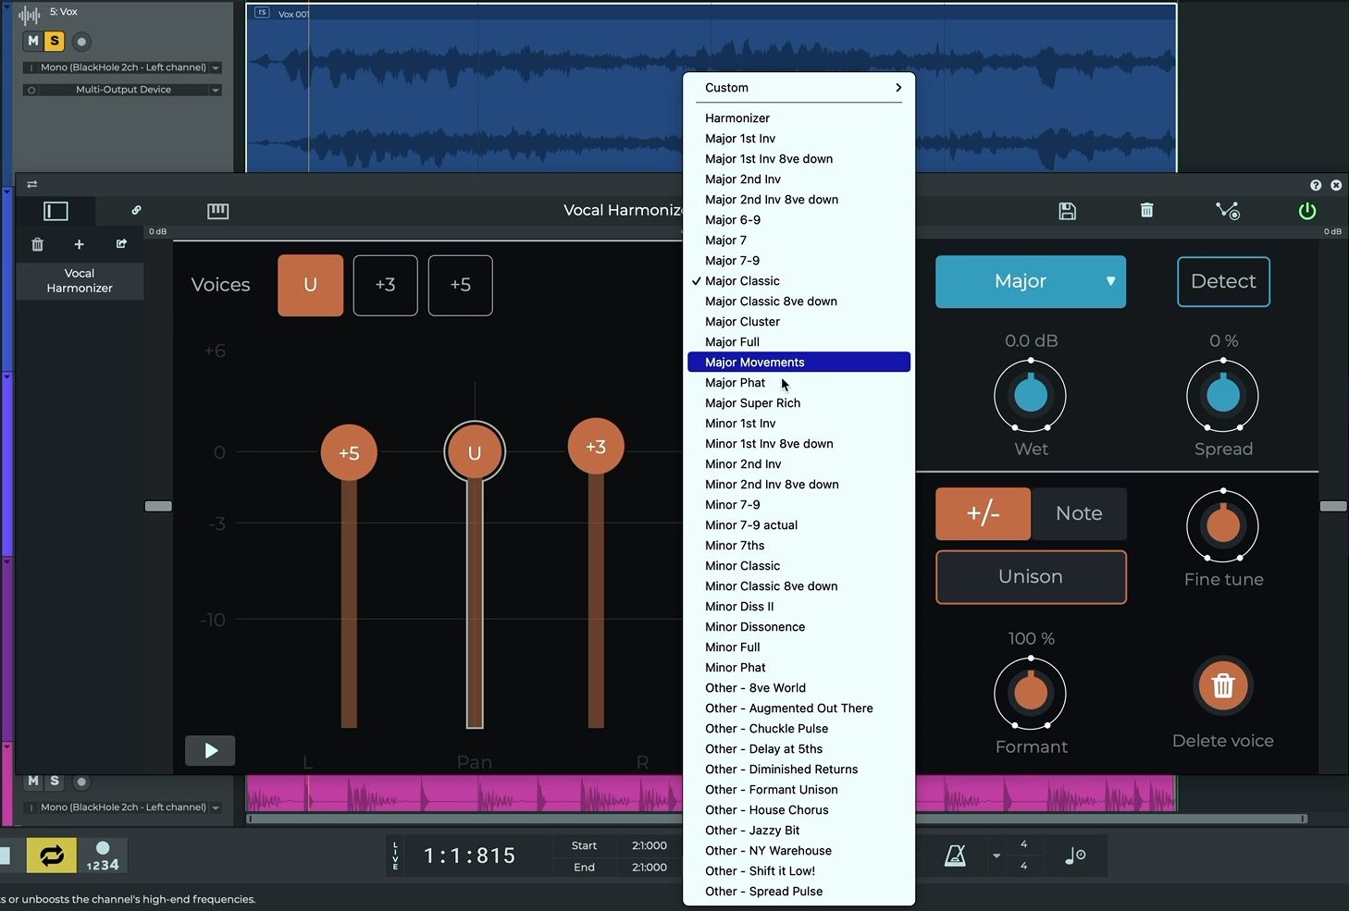Save the preset with the floppy disk icon
Viewport: 1349px width, 911px height.
pos(1067,211)
